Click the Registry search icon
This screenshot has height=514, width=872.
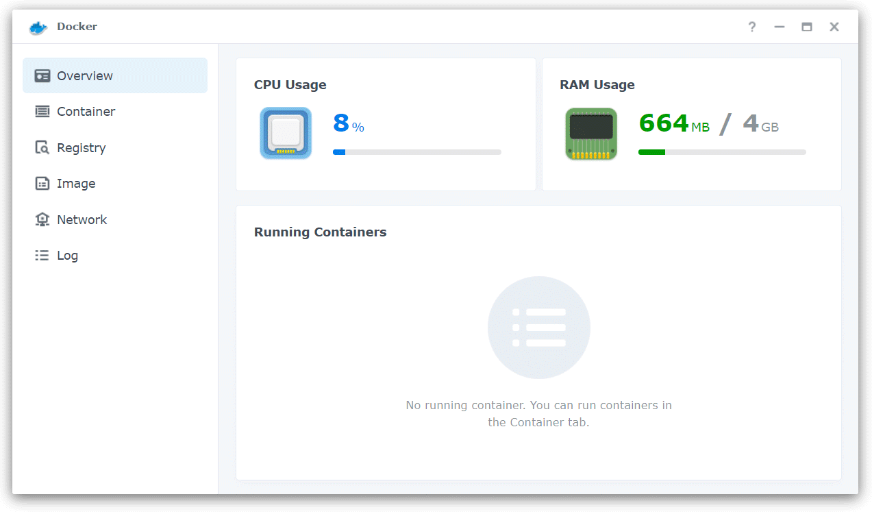(42, 147)
